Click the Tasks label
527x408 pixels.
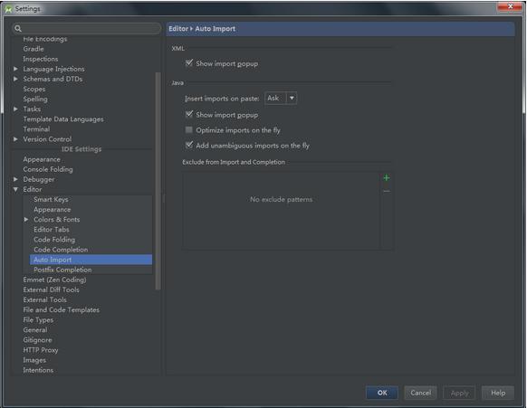32,109
